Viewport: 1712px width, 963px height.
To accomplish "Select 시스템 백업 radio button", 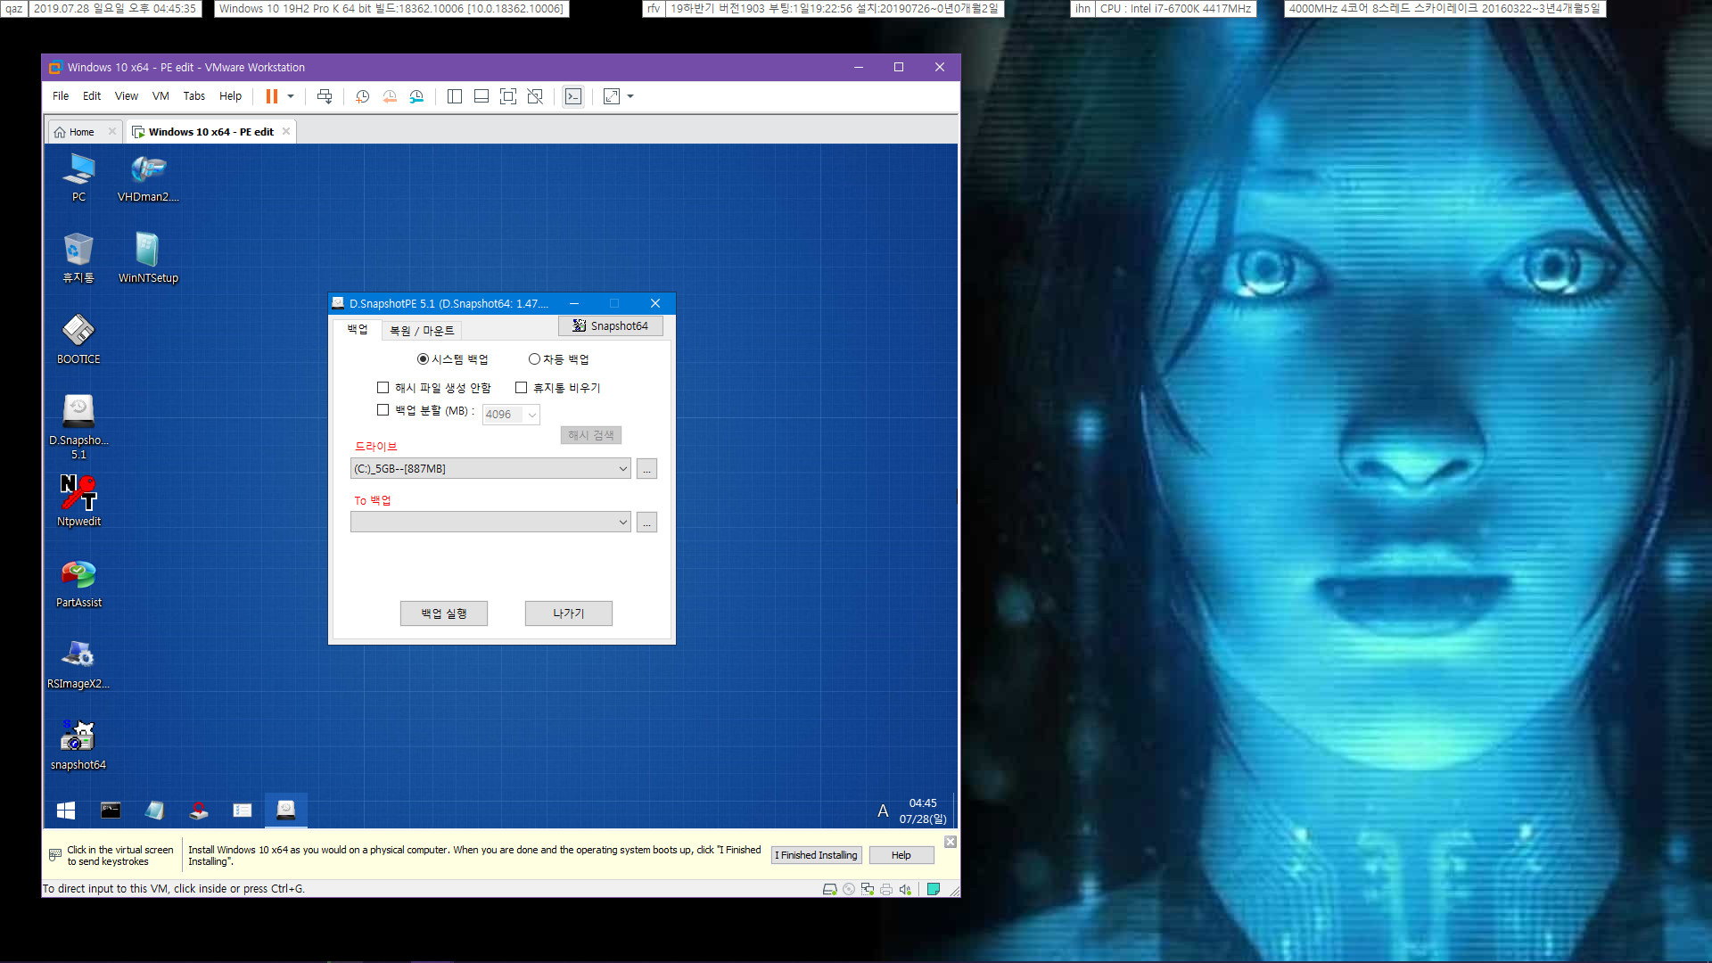I will [424, 358].
